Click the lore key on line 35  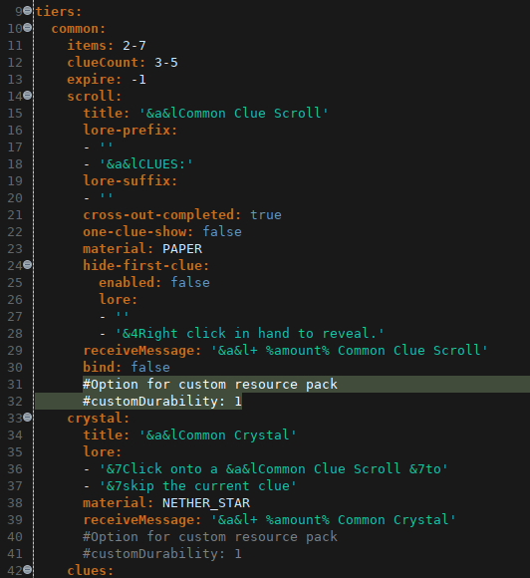pyautogui.click(x=102, y=452)
